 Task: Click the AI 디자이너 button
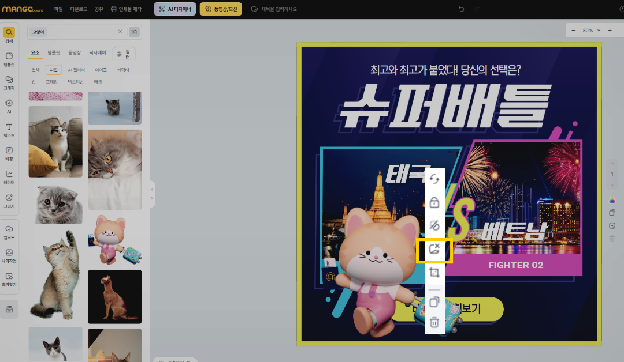pos(175,9)
